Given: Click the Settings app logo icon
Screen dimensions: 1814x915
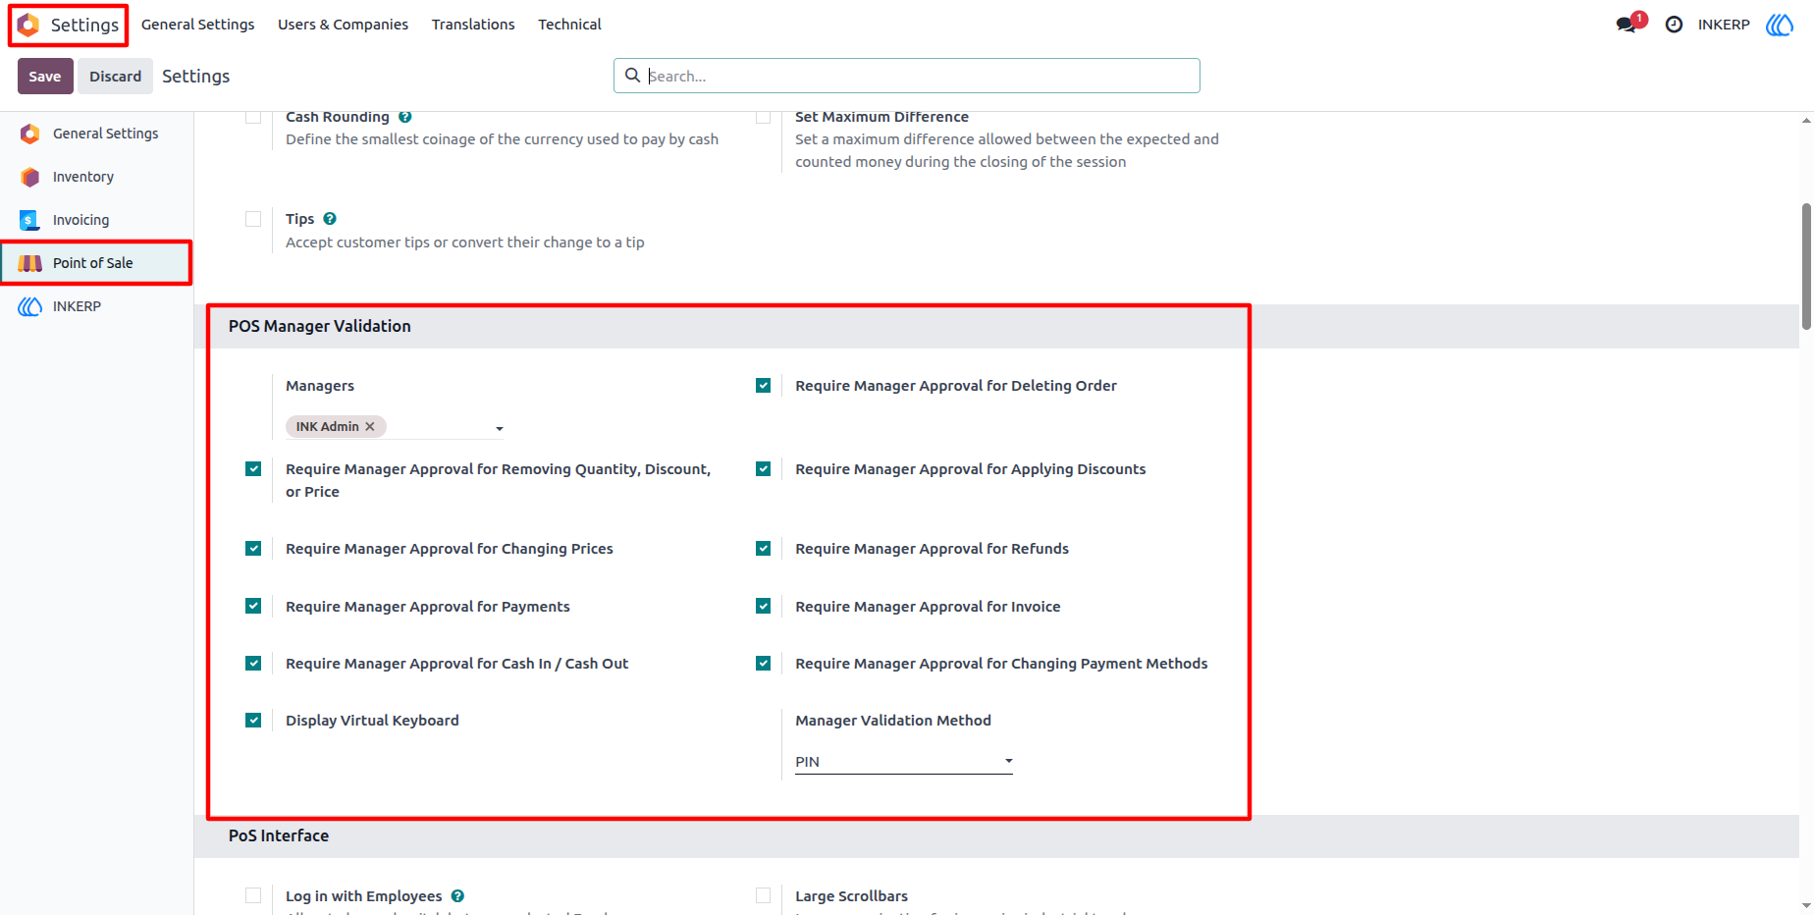Looking at the screenshot, I should coord(29,25).
